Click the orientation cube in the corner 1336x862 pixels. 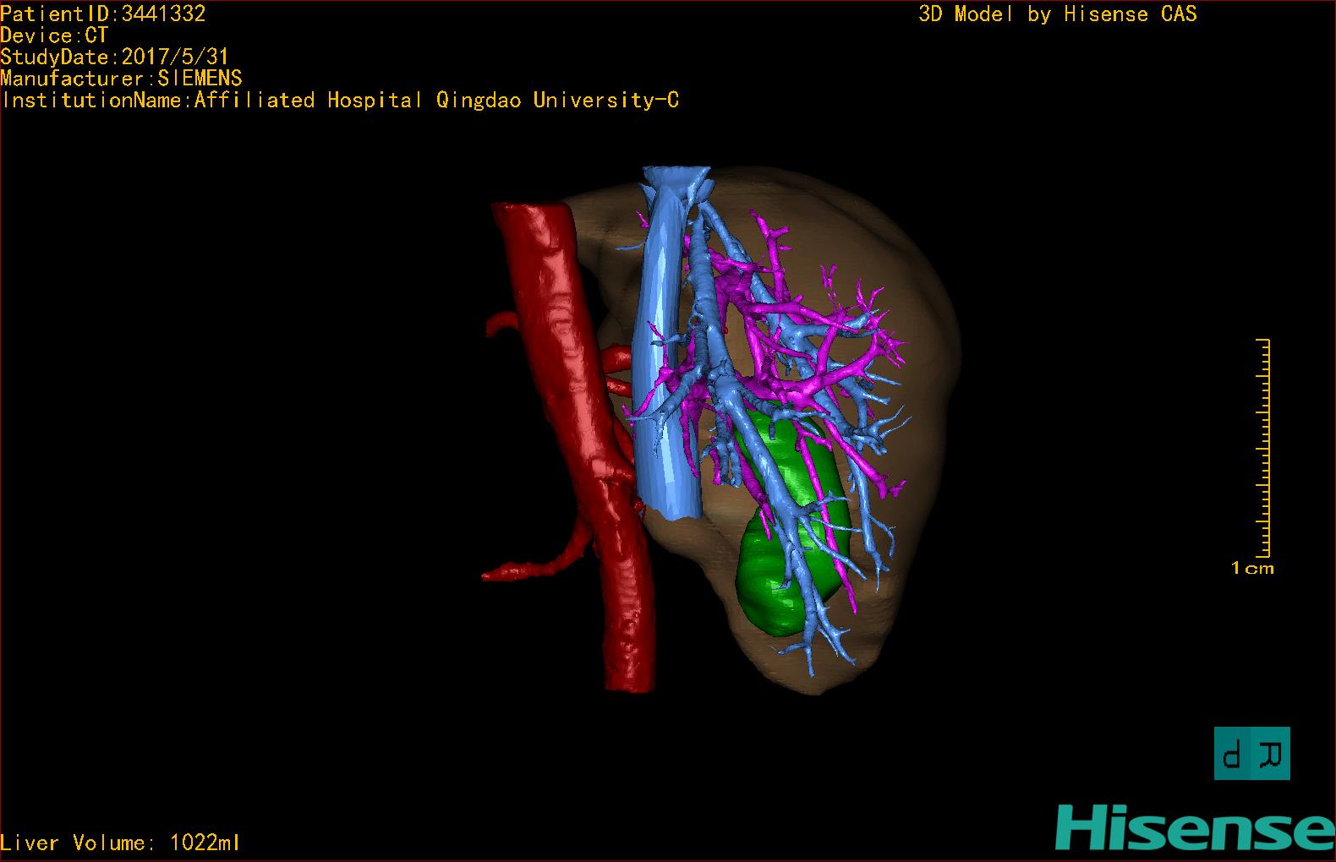(1252, 753)
